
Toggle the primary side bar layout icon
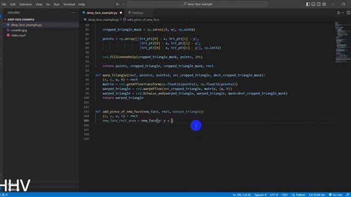point(308,4)
